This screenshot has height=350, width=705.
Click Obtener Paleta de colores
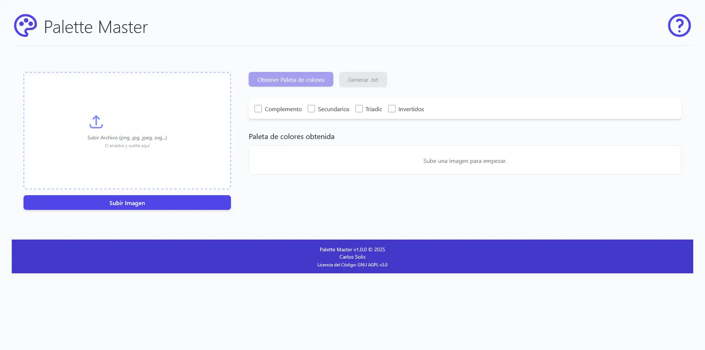tap(290, 79)
